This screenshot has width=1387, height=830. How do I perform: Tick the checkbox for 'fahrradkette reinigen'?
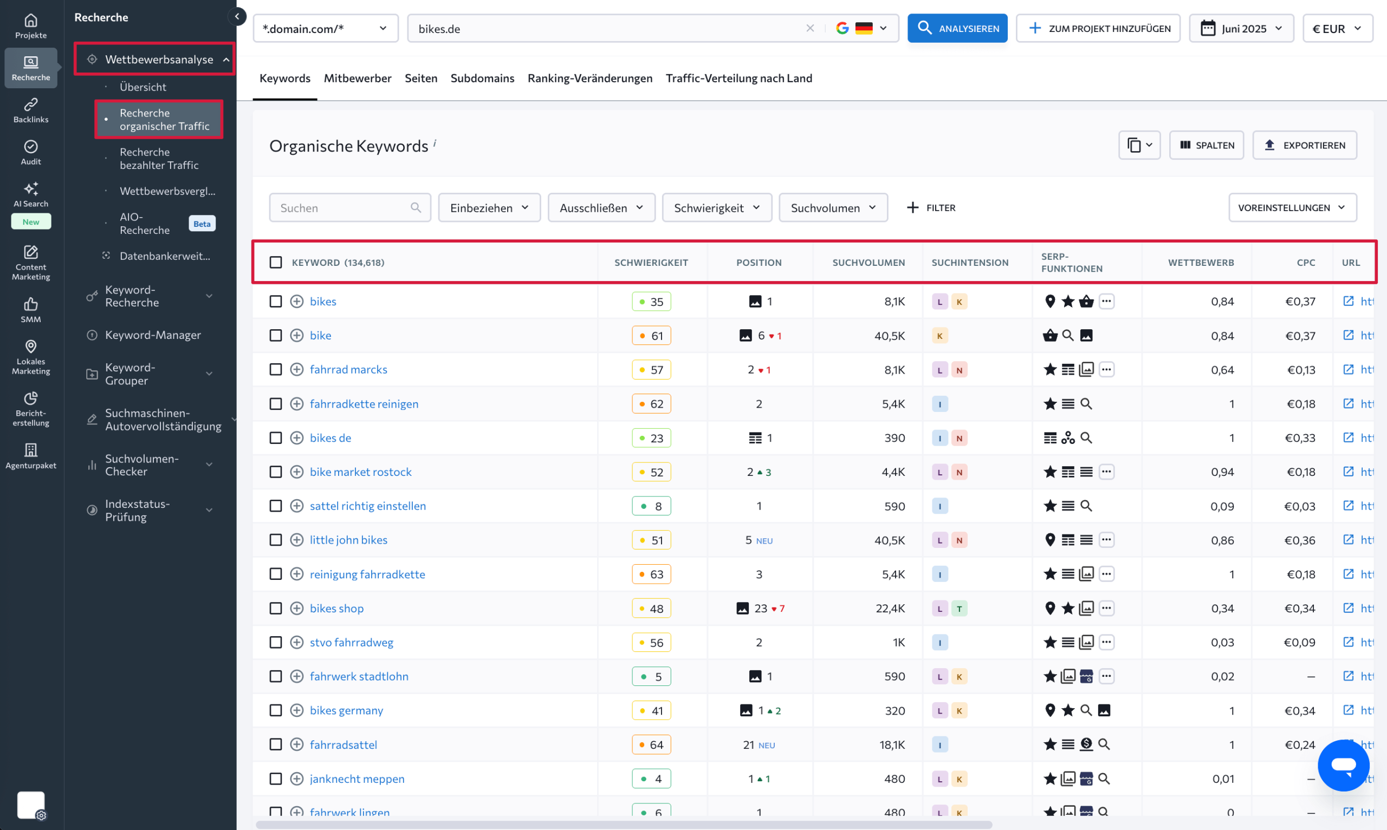(x=276, y=404)
